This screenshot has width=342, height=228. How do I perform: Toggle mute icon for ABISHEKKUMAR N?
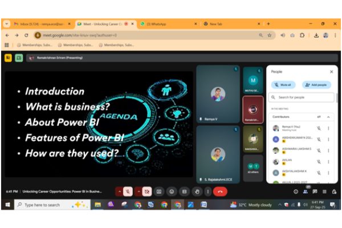[x=319, y=139]
